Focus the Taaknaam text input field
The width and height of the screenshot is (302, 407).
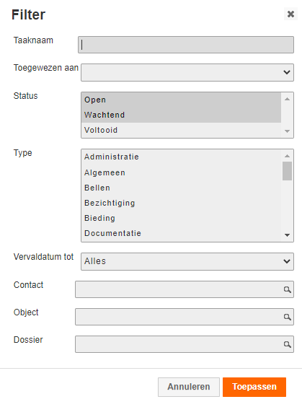pyautogui.click(x=186, y=45)
